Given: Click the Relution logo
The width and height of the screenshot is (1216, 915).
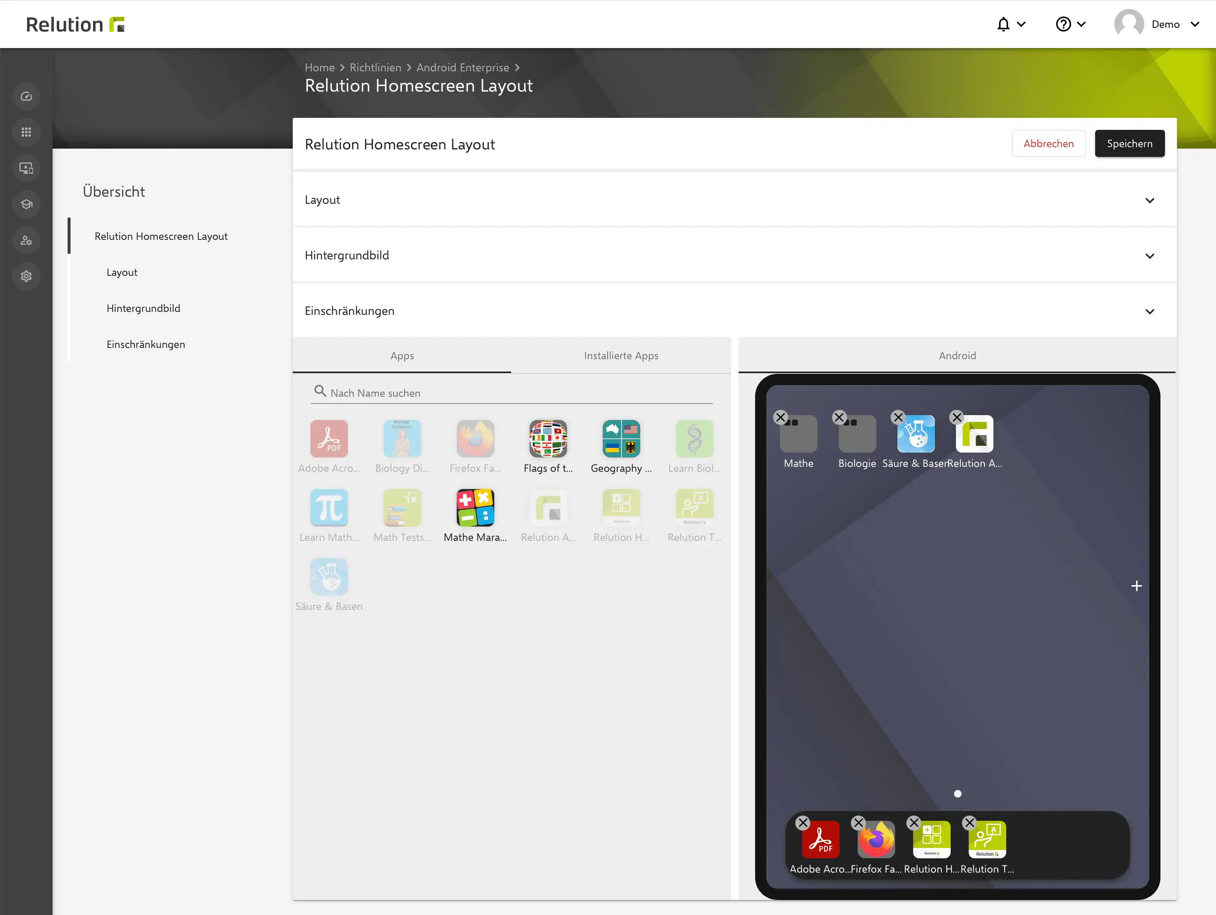Looking at the screenshot, I should [x=75, y=24].
